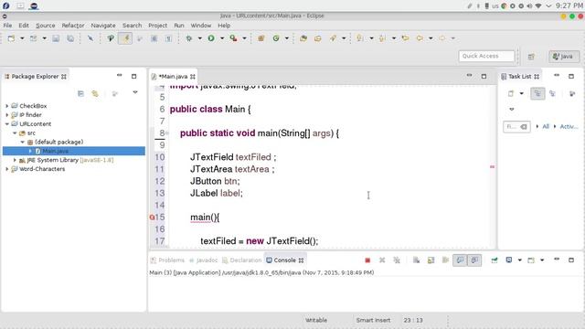Open the New Task dropdown arrow
This screenshot has height=329, width=585.
coord(522,93)
